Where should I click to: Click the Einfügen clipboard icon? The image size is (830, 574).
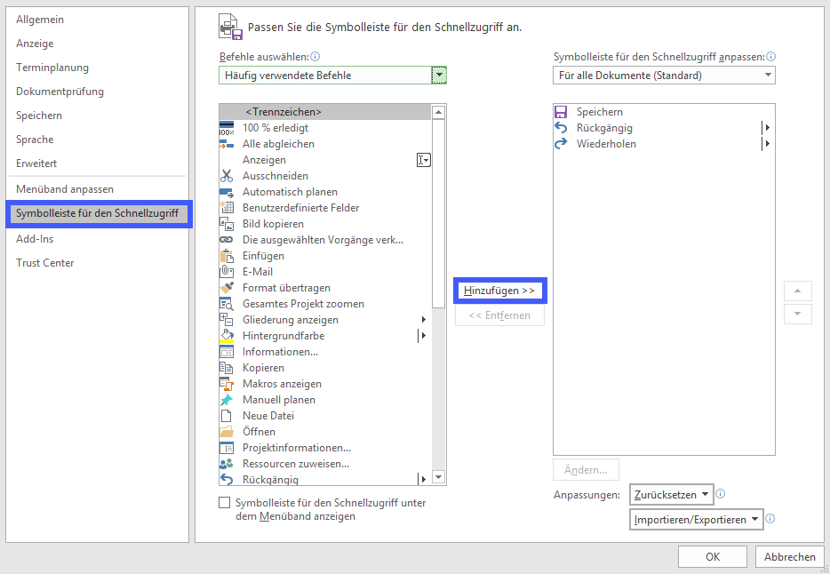[x=227, y=256]
